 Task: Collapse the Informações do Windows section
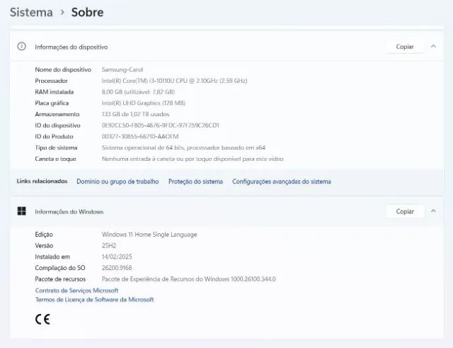click(433, 211)
